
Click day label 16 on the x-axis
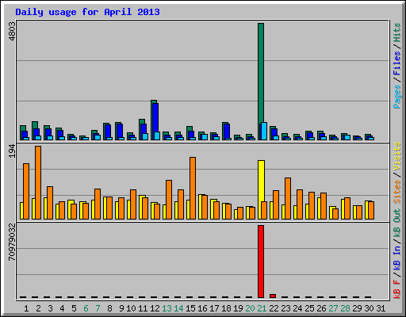202,308
